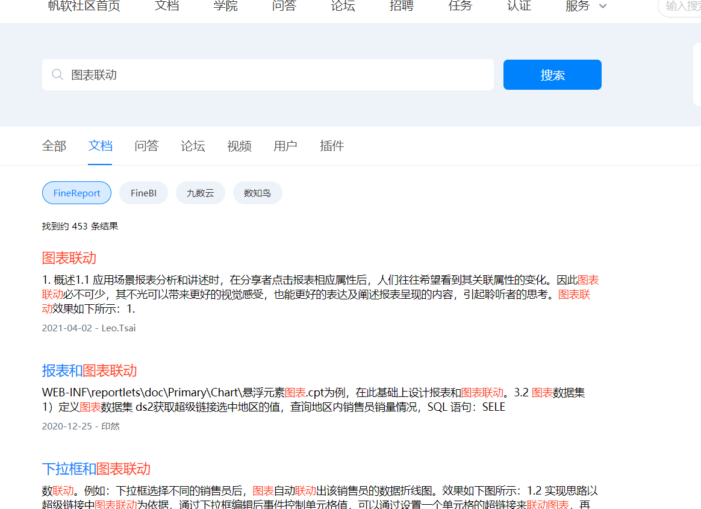Select the 九数云 filter chip
The width and height of the screenshot is (701, 509).
(201, 193)
